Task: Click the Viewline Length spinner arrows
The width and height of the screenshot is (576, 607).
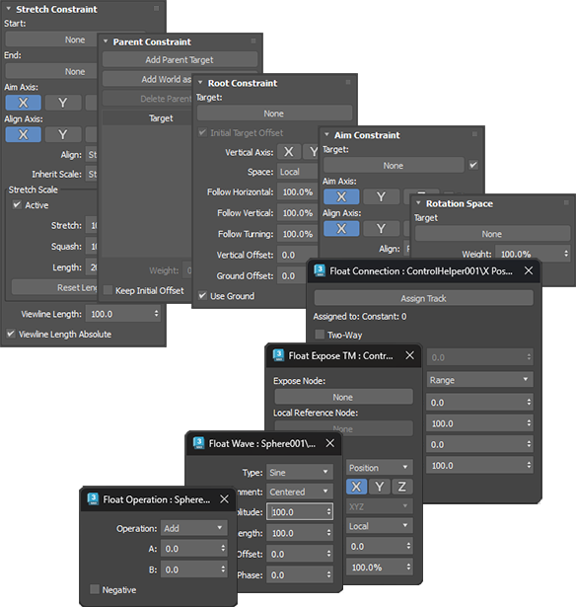Action: [156, 314]
